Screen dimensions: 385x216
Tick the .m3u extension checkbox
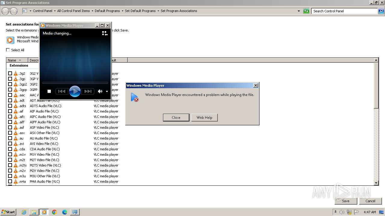(10, 176)
